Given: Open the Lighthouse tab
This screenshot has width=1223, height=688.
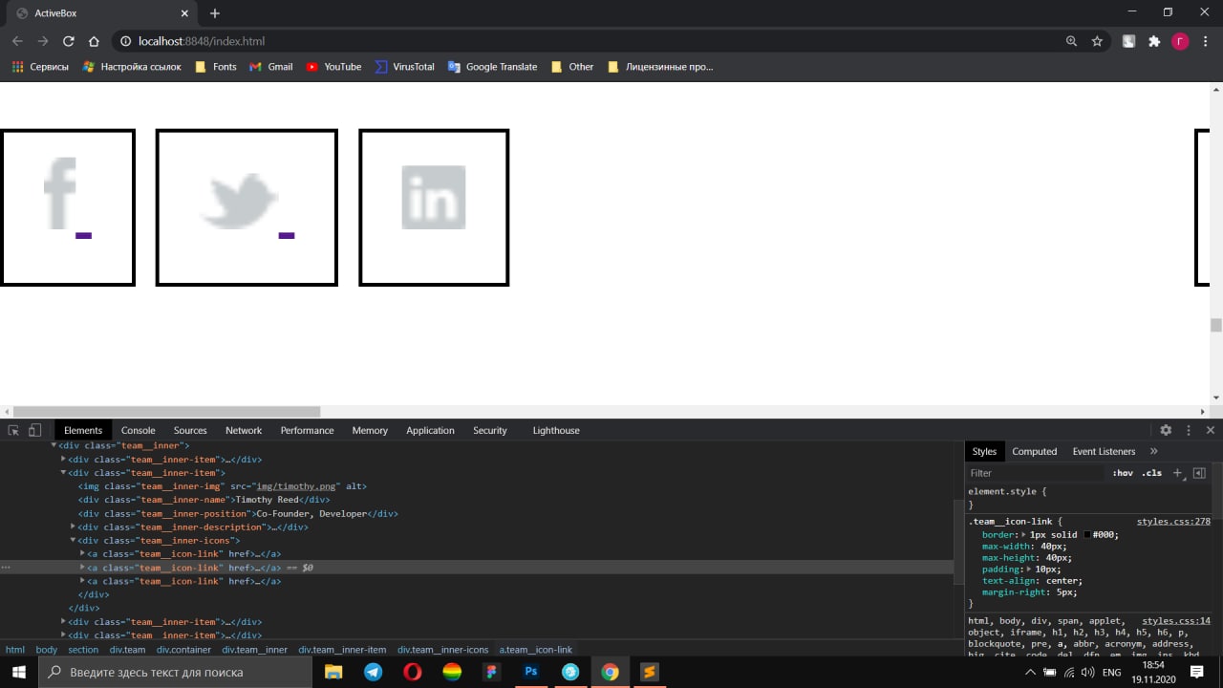Looking at the screenshot, I should pos(556,430).
